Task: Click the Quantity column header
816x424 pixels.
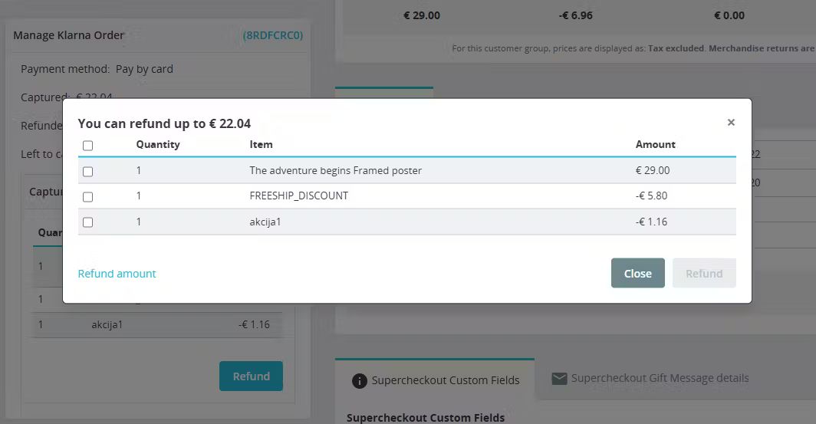Action: click(158, 145)
